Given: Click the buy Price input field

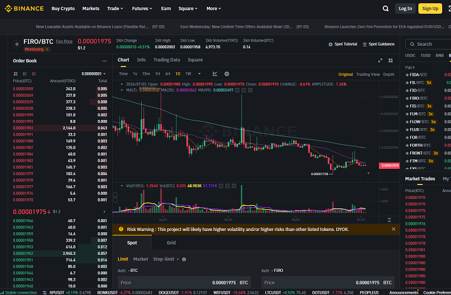Looking at the screenshot, I should tap(184, 282).
